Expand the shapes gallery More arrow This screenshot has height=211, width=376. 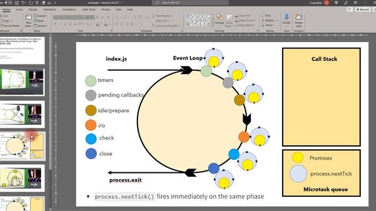[x=213, y=25]
